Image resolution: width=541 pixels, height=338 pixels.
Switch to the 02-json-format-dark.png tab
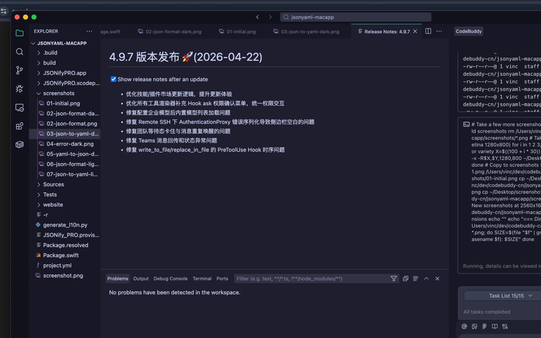169,31
